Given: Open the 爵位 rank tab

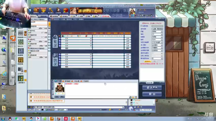Looking at the screenshot, I should (95, 16).
